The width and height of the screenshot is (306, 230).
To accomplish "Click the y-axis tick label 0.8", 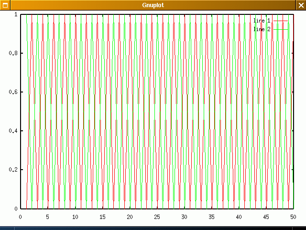I will (x=12, y=53).
